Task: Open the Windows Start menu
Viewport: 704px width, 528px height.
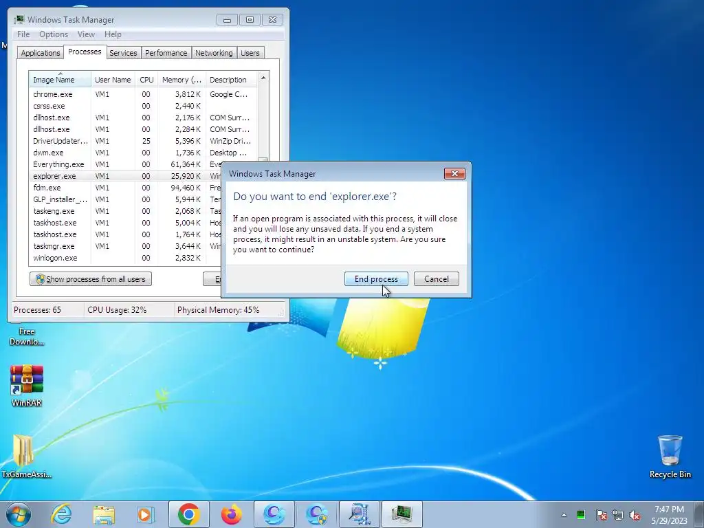Action: 19,514
